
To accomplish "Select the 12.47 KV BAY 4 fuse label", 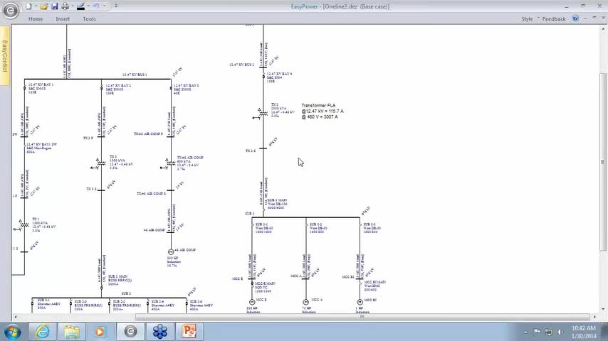I will pos(279,77).
